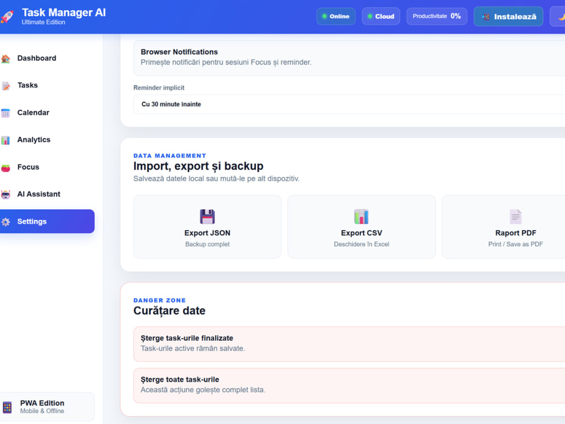Click Șterge task-urile finalizate row
This screenshot has width=565, height=424.
[x=349, y=344]
